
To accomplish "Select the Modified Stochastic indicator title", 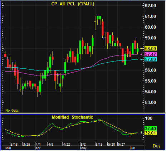I will pos(72,117).
